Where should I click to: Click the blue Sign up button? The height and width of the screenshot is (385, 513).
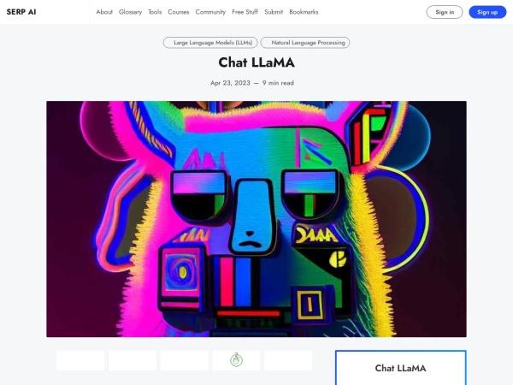pos(487,12)
